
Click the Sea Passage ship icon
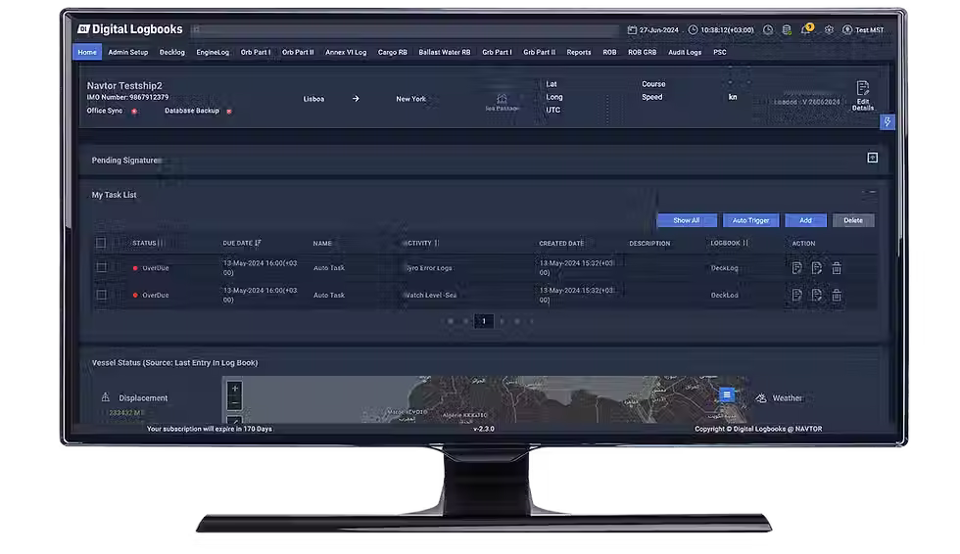pos(502,99)
